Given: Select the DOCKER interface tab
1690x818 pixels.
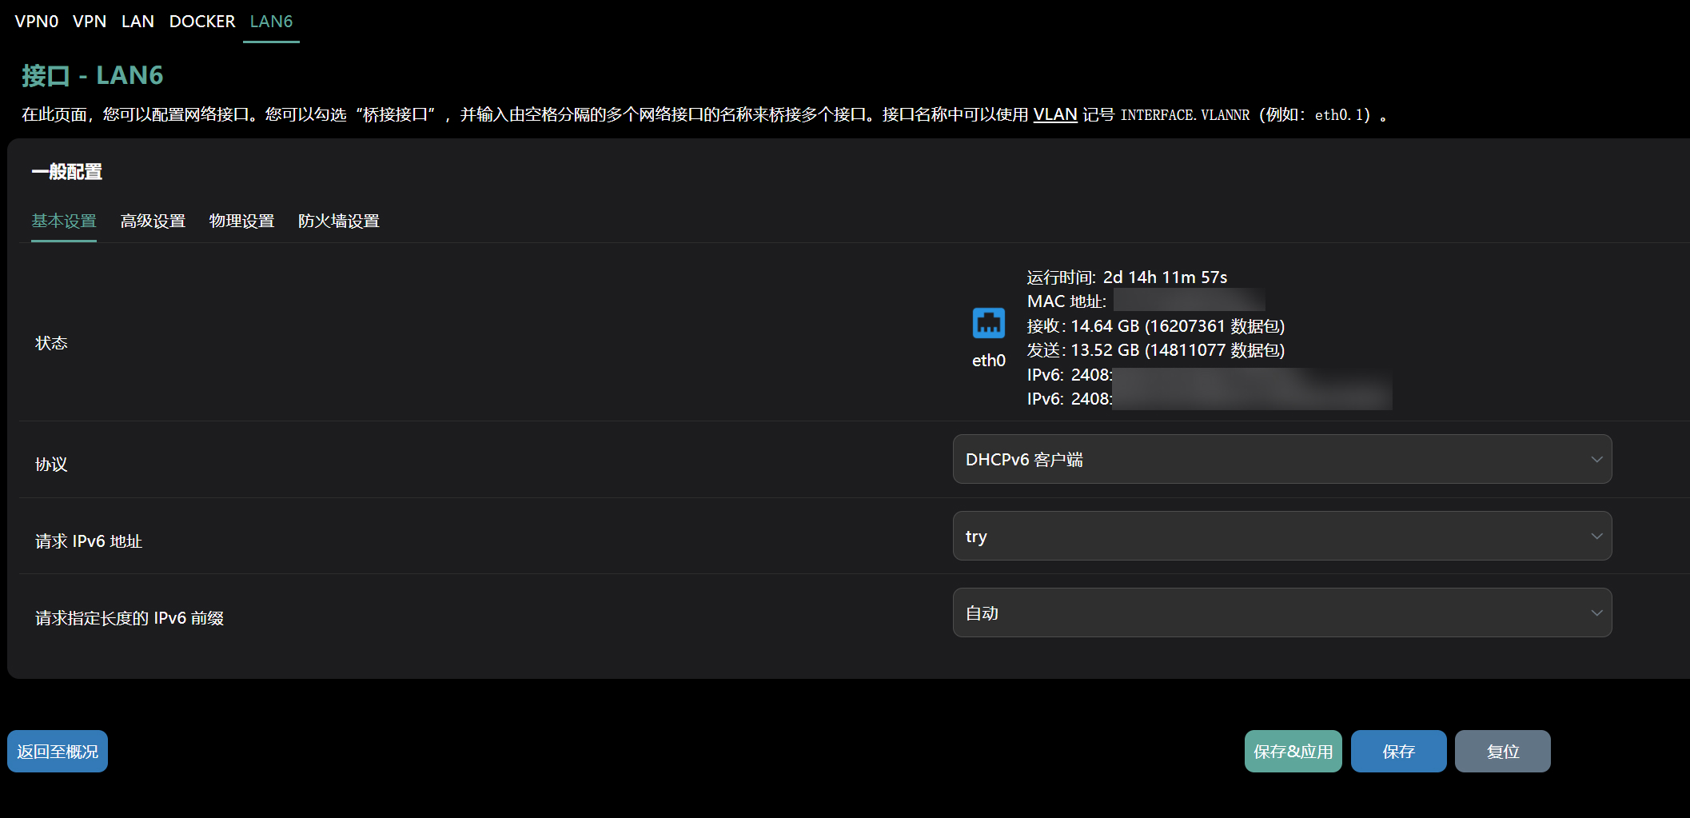Looking at the screenshot, I should pos(202,22).
